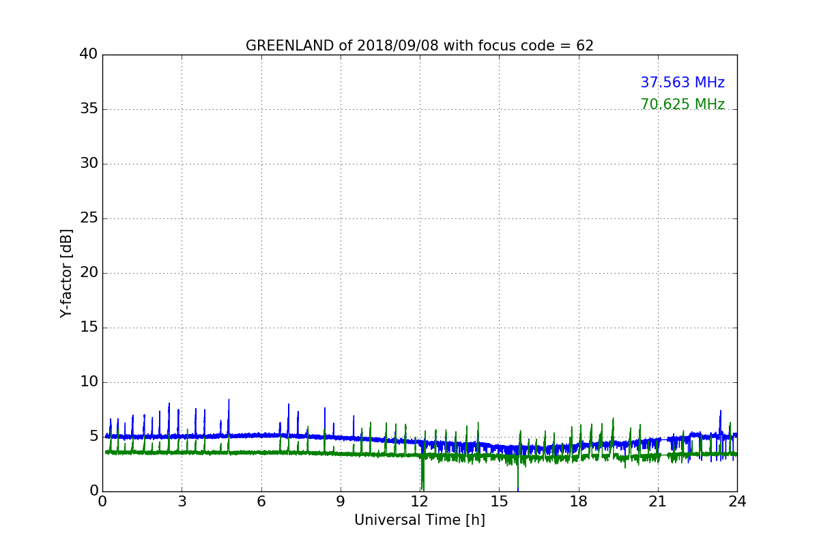Click the y-axis tick label 35
The image size is (819, 546).
(89, 109)
